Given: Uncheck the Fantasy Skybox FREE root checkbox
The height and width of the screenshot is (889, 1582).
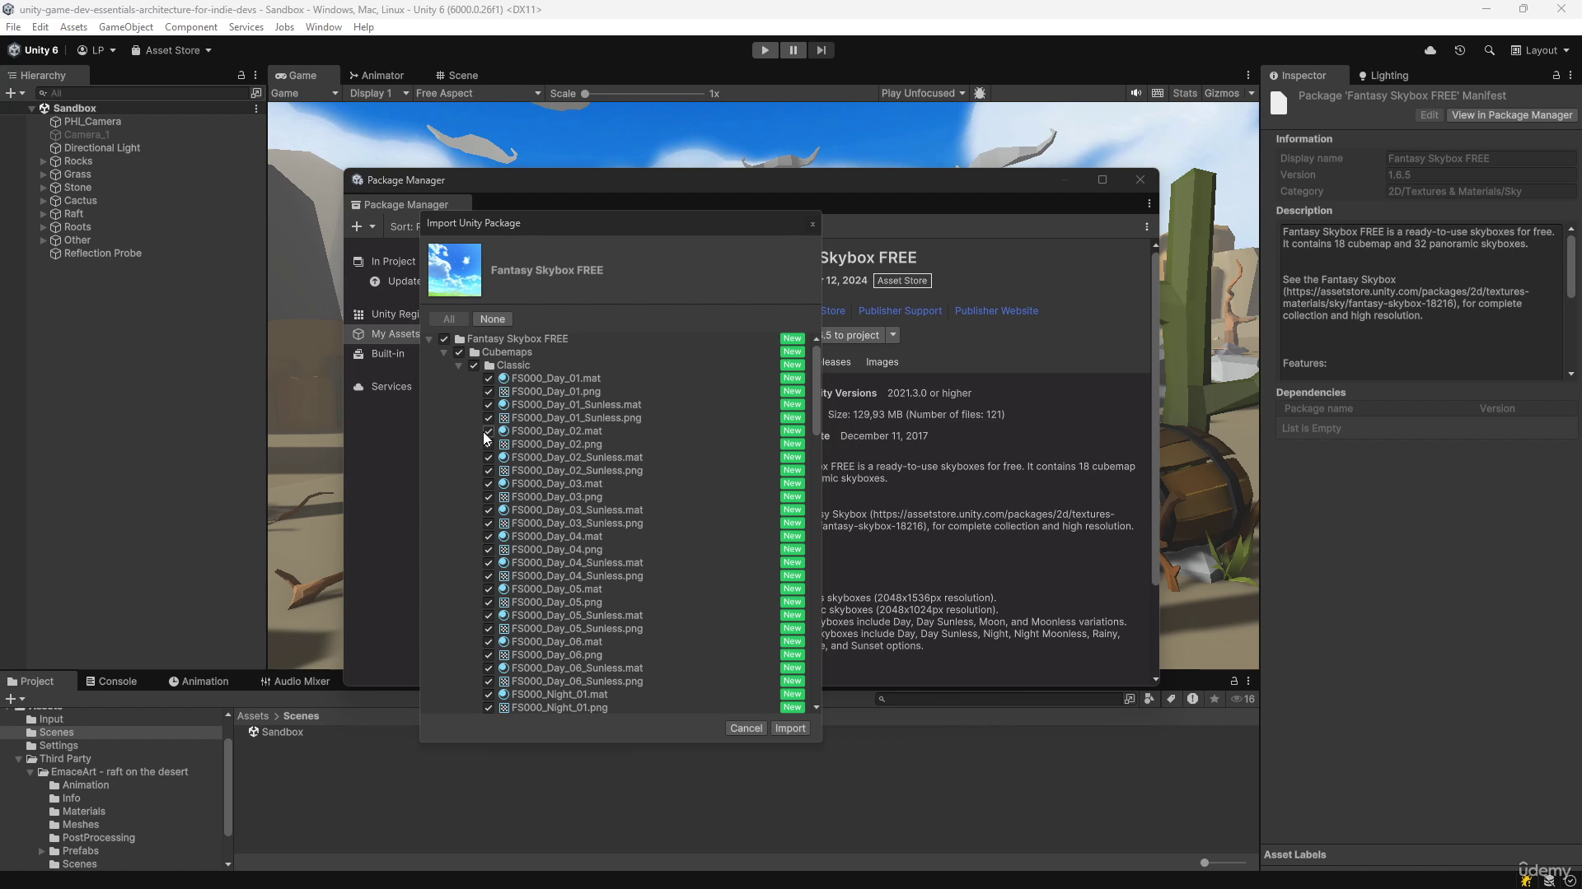Looking at the screenshot, I should point(444,338).
